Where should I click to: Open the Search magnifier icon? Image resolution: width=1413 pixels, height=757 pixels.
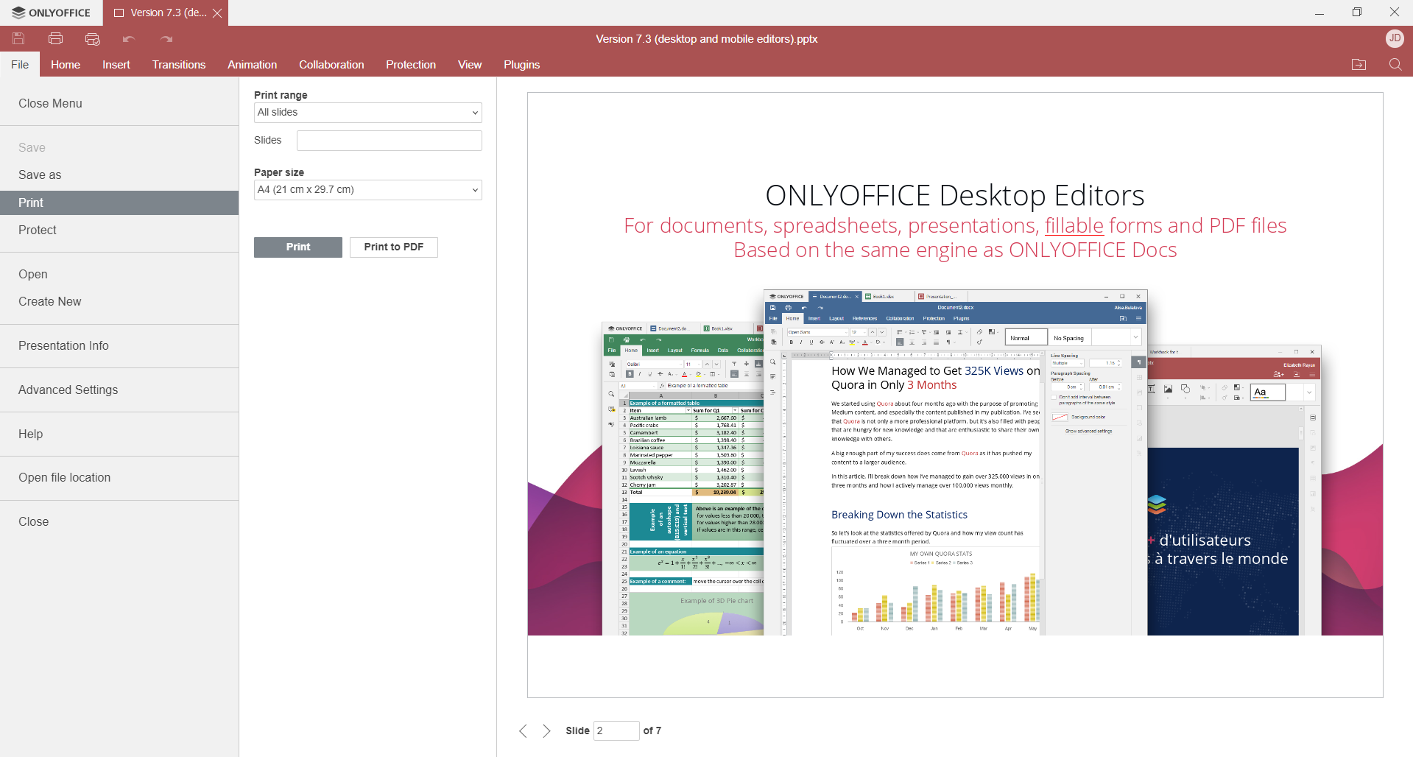tap(1395, 65)
